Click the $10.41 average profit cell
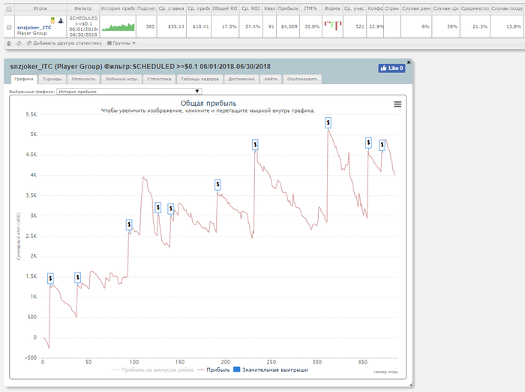Viewport: 525px width, 392px height. 200,26
